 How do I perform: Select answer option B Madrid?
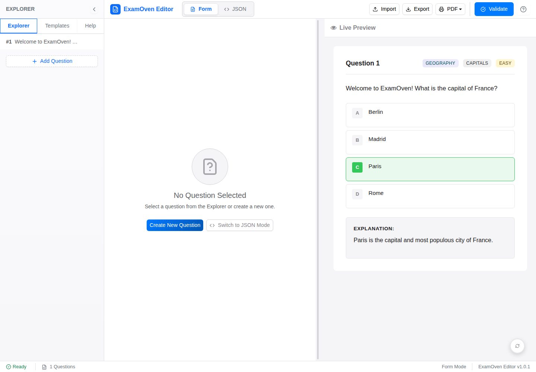430,142
